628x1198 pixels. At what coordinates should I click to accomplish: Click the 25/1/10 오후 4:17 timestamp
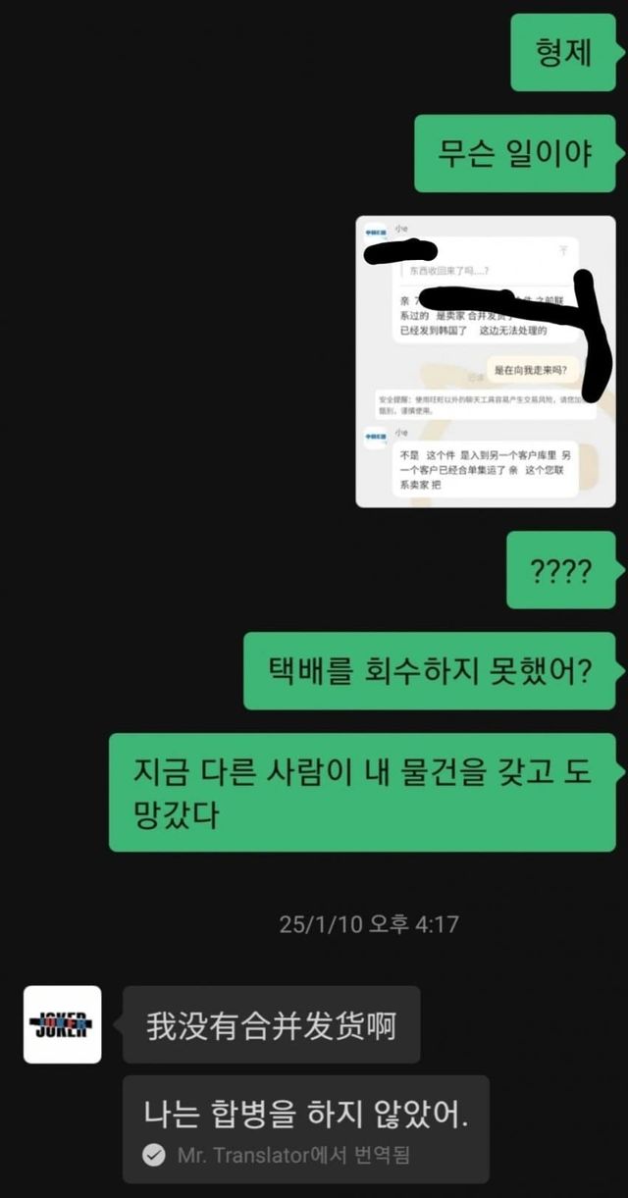369,923
